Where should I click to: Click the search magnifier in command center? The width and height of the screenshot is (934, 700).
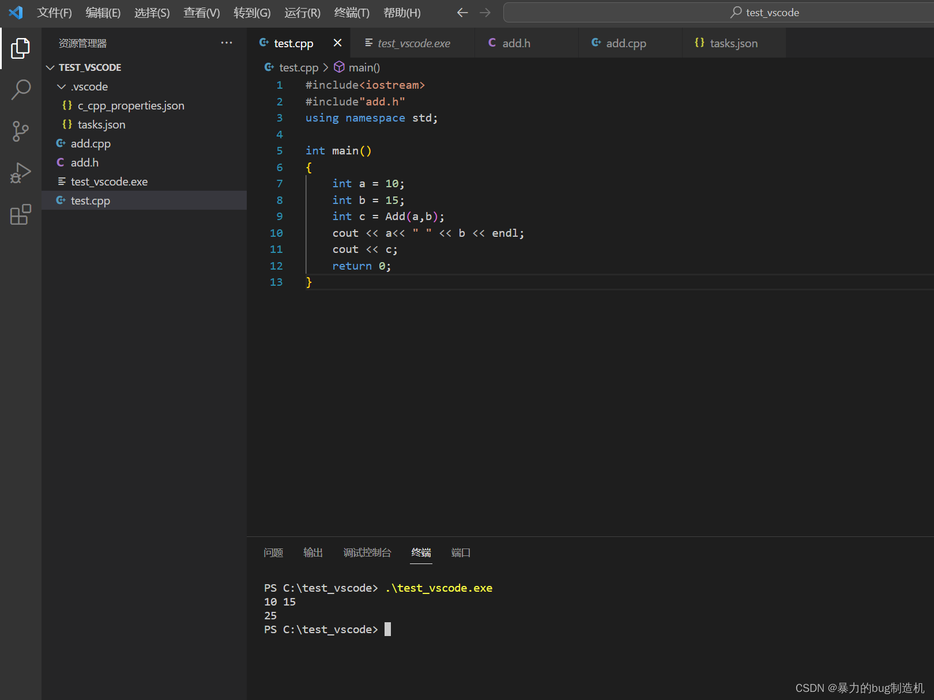(x=736, y=12)
